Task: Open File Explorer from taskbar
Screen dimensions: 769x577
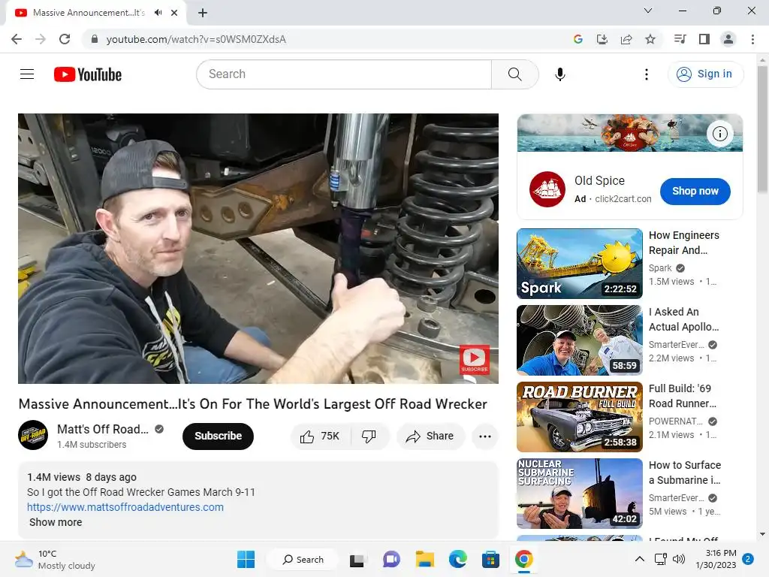Action: [425, 559]
